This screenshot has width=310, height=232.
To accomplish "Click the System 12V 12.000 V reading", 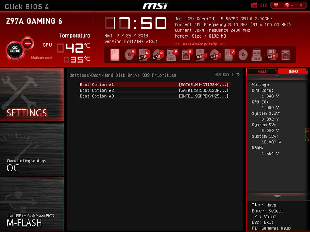I will (x=271, y=142).
